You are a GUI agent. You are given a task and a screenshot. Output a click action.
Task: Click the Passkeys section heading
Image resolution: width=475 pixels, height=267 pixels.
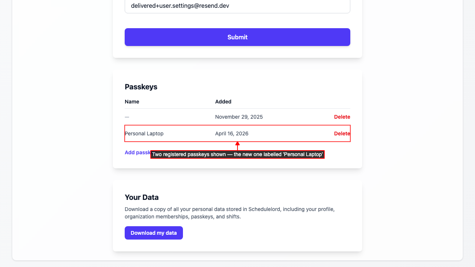point(141,87)
